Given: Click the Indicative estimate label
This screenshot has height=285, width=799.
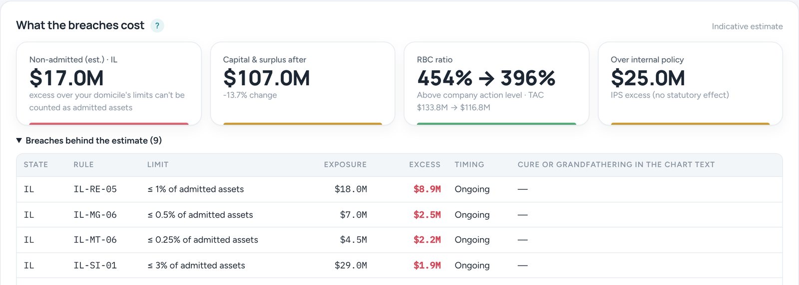Looking at the screenshot, I should point(747,26).
